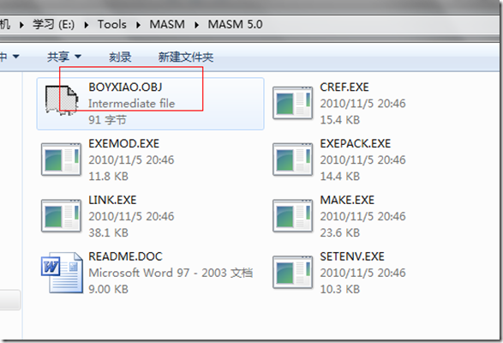Select the CREF.EXE application icon
503x343 pixels.
click(292, 103)
